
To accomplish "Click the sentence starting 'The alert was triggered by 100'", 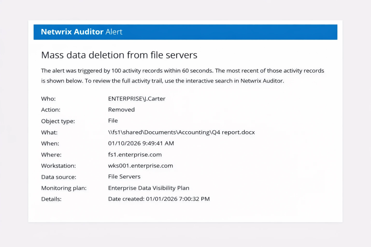I will [x=126, y=71].
